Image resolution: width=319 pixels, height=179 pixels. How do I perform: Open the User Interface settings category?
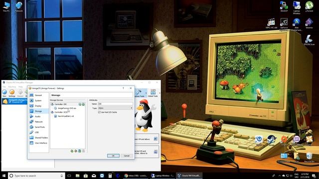tap(38, 143)
